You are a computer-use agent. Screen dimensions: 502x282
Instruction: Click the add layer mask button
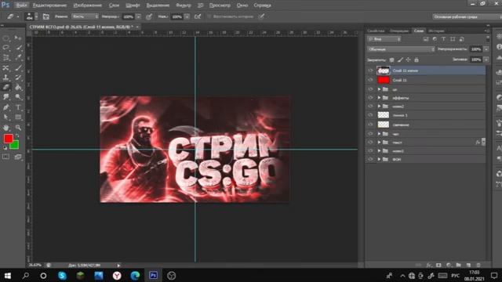(x=438, y=265)
